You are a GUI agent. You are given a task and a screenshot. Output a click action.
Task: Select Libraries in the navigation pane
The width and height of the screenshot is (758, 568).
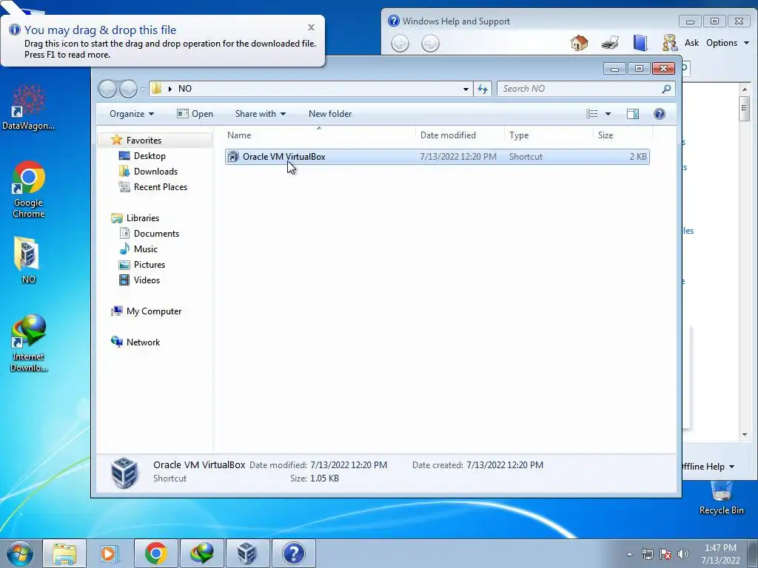143,218
